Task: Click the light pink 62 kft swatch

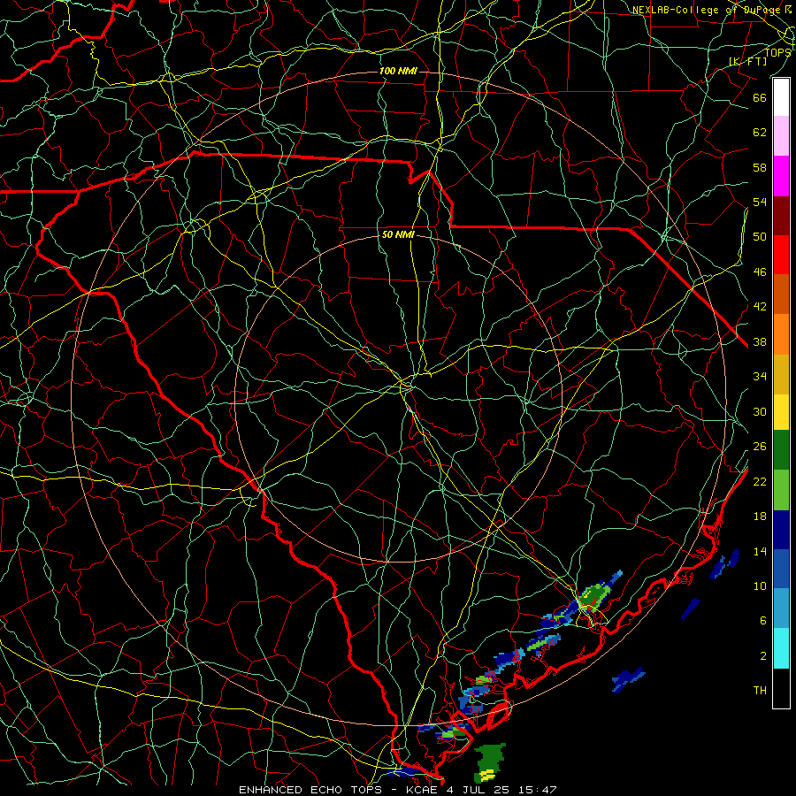Action: click(x=781, y=136)
